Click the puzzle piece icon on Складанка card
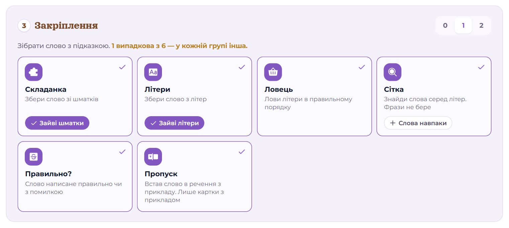Screen dimensions: 509x228 click(33, 72)
